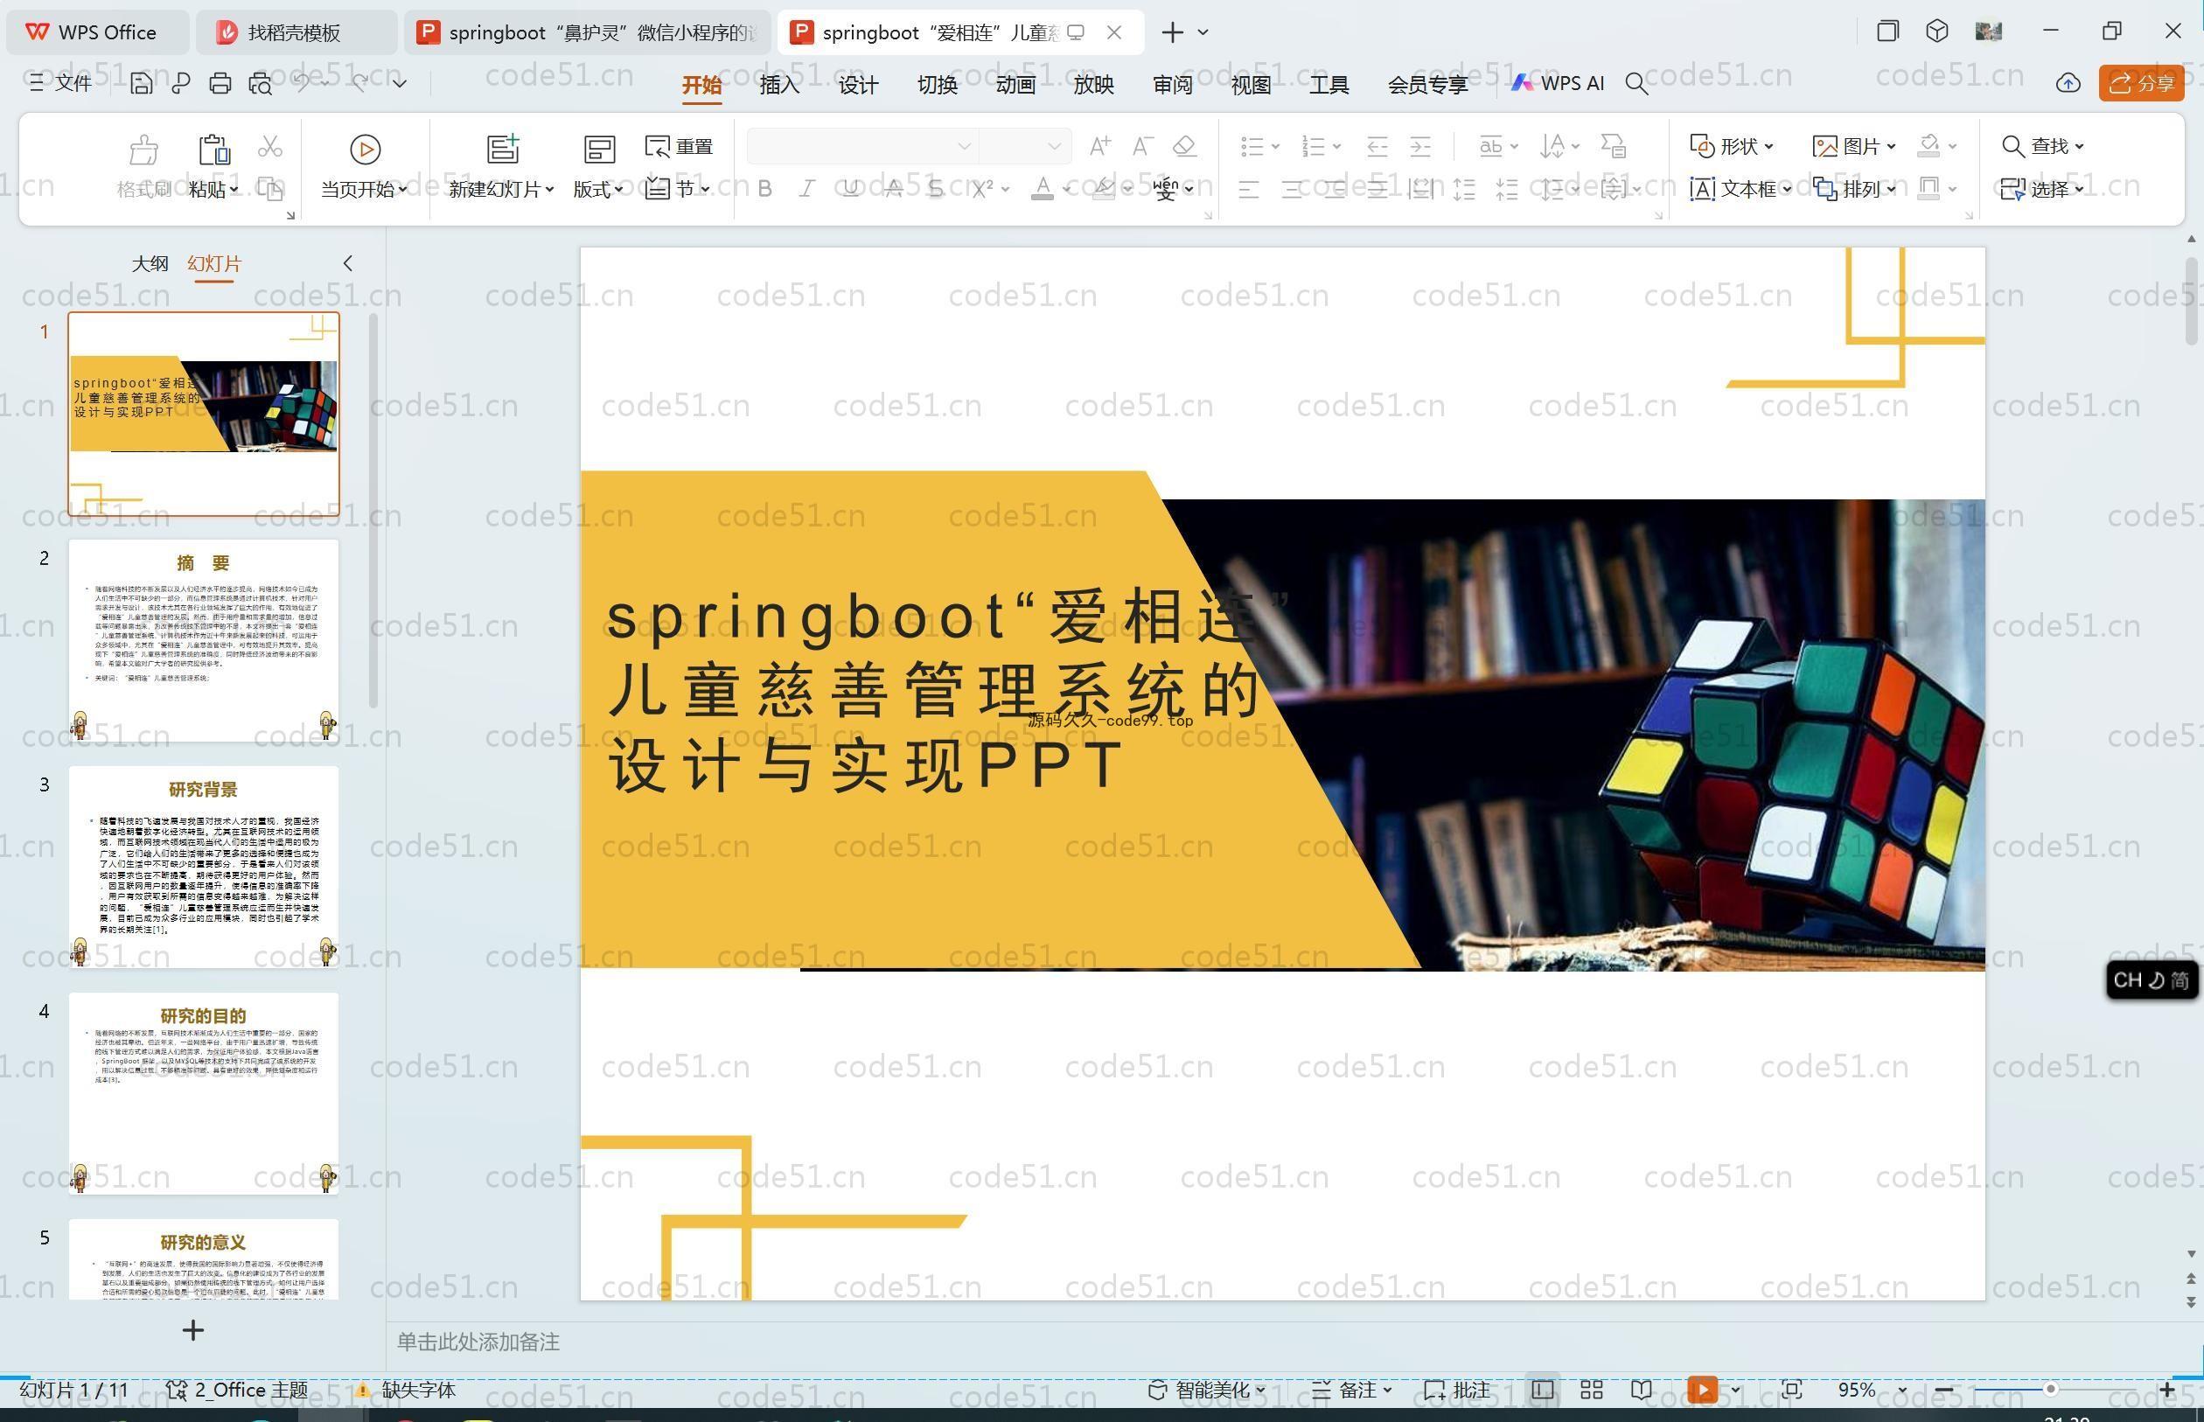Click the WPS AI button
Image resolution: width=2204 pixels, height=1422 pixels.
pyautogui.click(x=1558, y=83)
